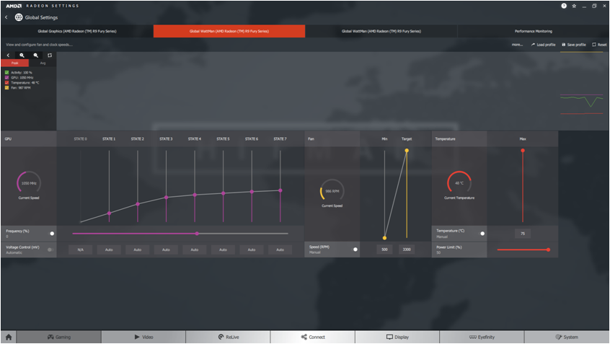Screen dimensions: 610x344
Task: Open the Video section
Action: click(143, 337)
